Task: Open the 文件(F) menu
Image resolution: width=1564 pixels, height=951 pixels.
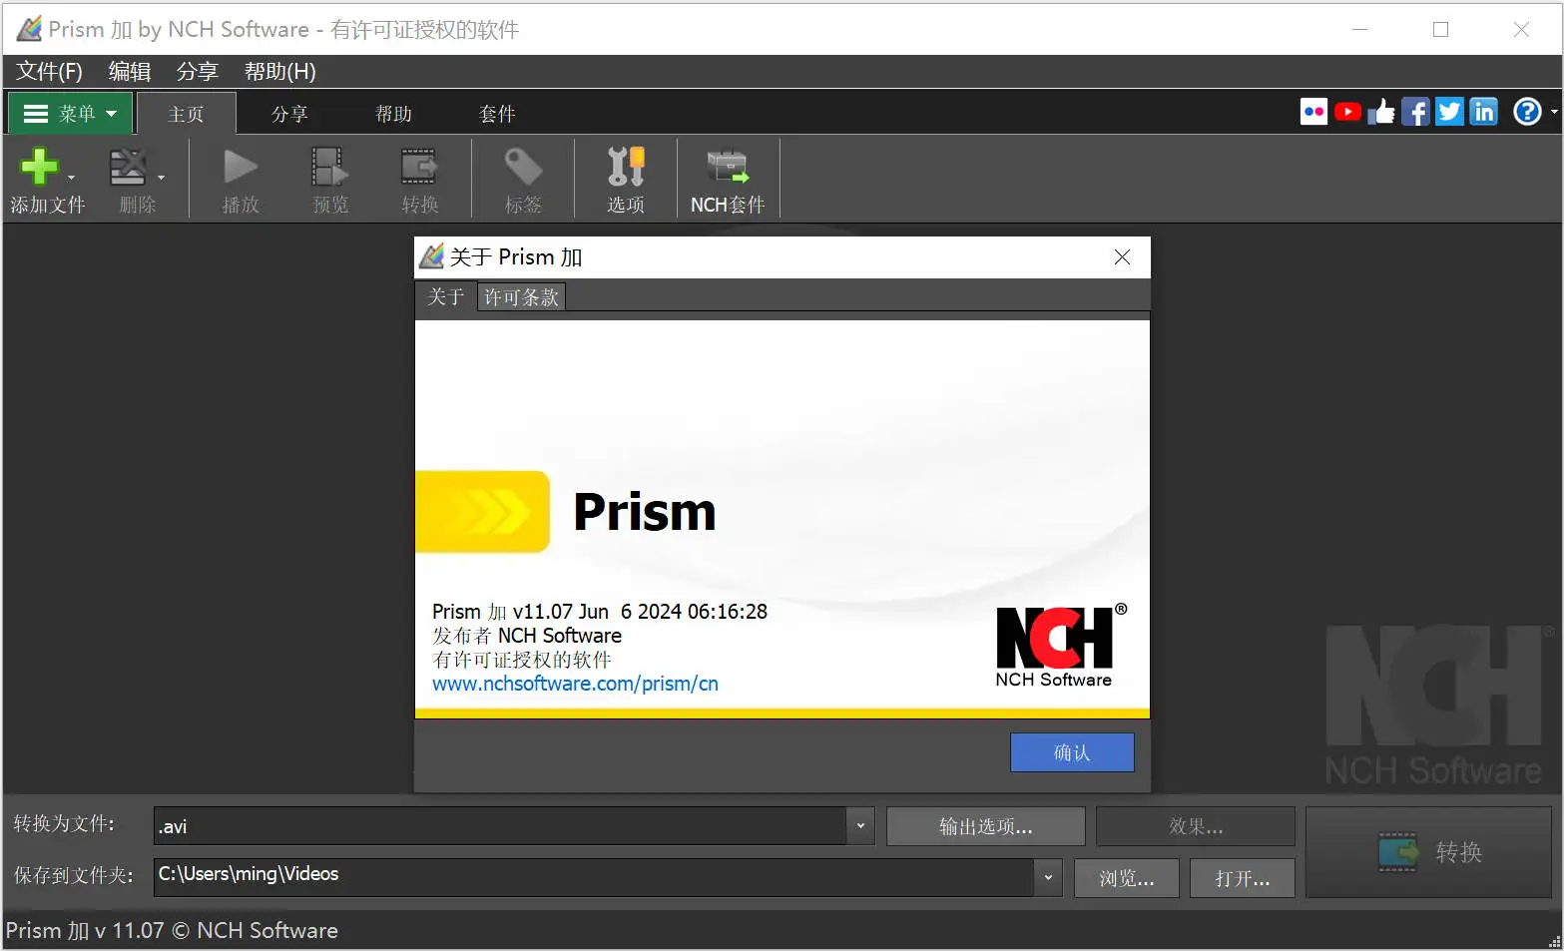Action: click(49, 72)
